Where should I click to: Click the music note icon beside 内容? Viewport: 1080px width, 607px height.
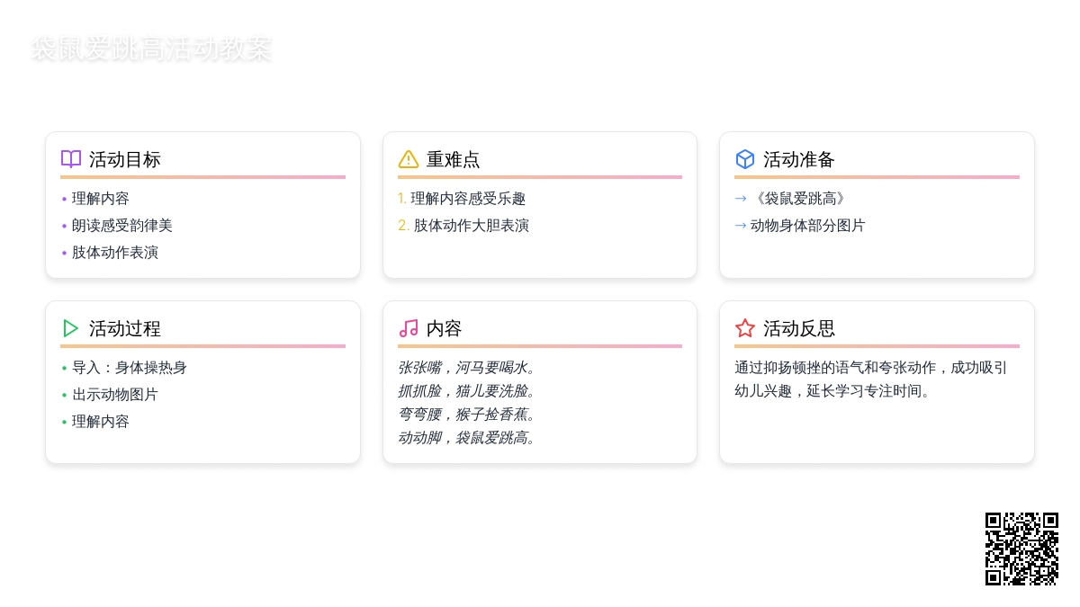[409, 328]
